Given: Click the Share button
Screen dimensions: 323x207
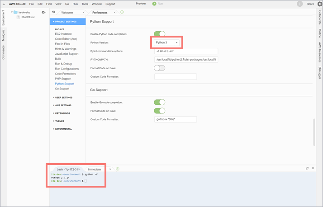Looking at the screenshot, I should [x=310, y=4].
